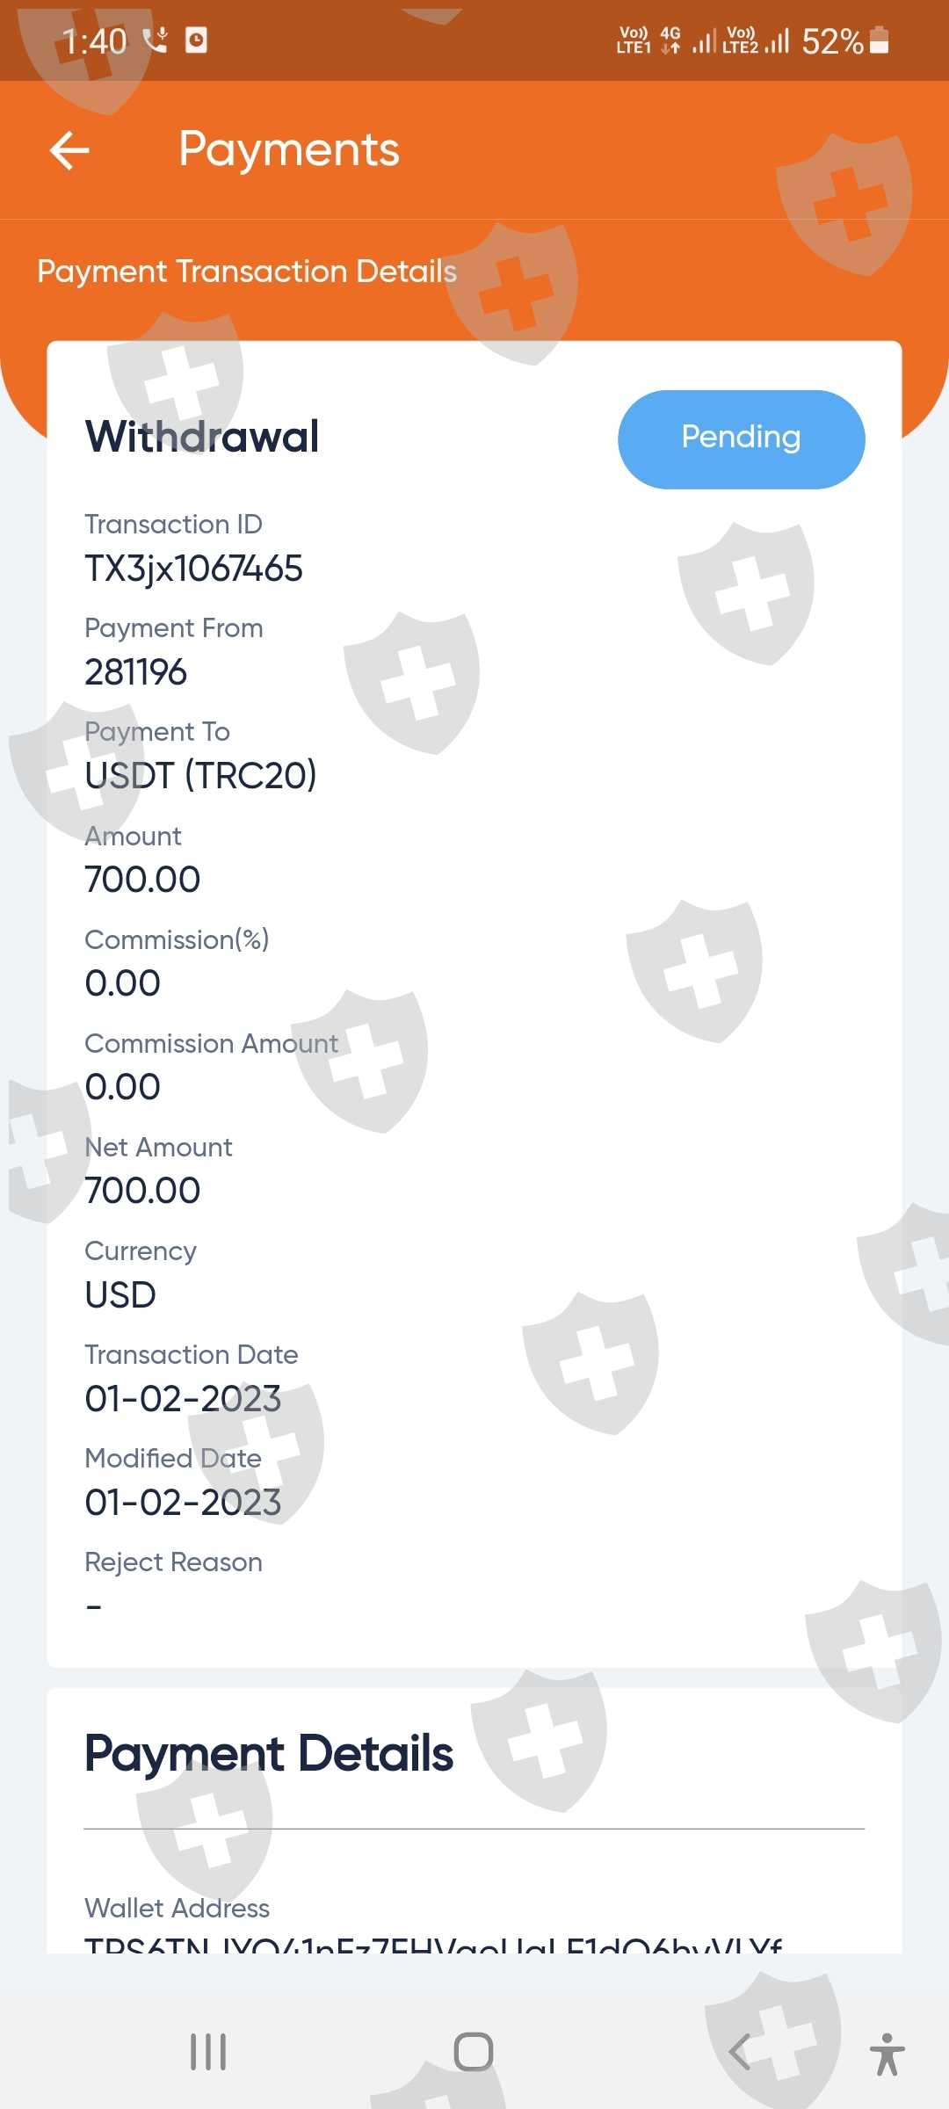
Task: Tap the 52% battery percentage text
Action: click(831, 41)
